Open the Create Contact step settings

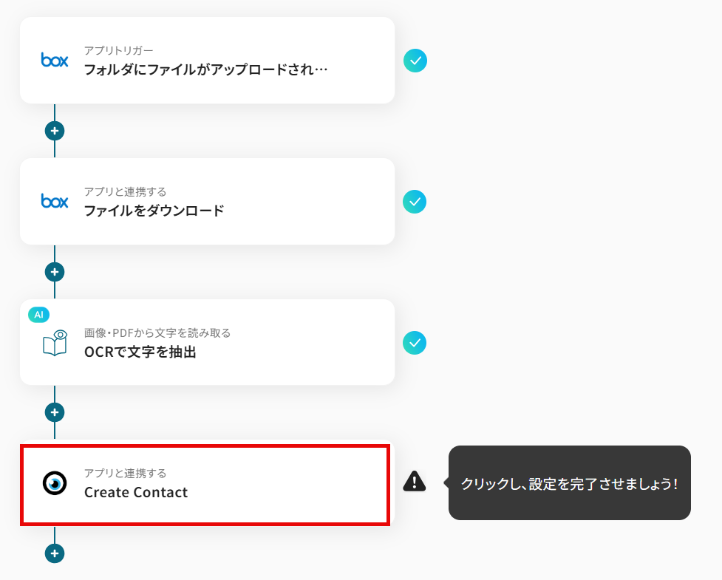point(136,492)
